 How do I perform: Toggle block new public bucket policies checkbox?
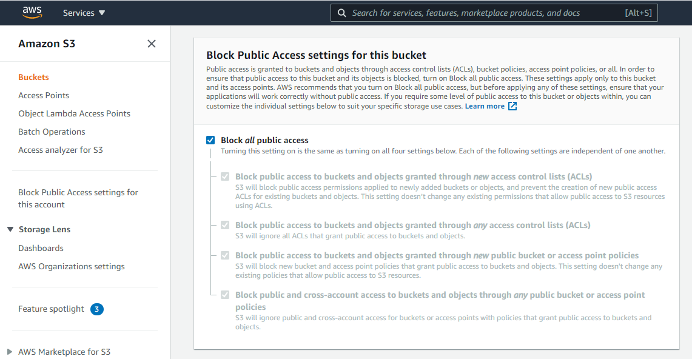(225, 255)
